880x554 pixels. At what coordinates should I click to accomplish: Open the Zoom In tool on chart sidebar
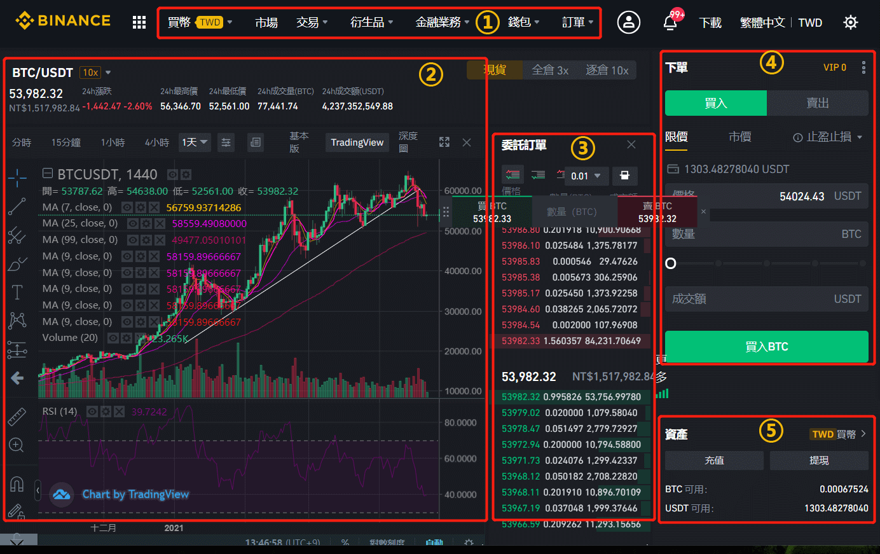tap(17, 445)
